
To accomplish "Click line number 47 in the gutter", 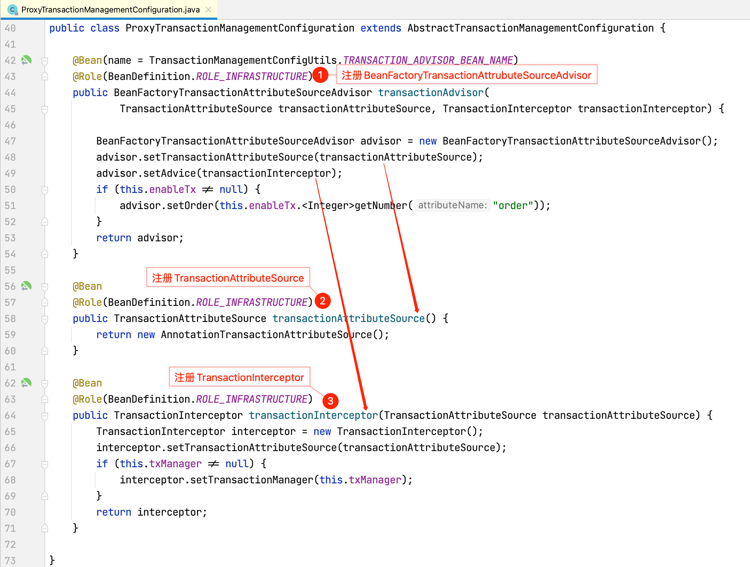I will [x=10, y=141].
